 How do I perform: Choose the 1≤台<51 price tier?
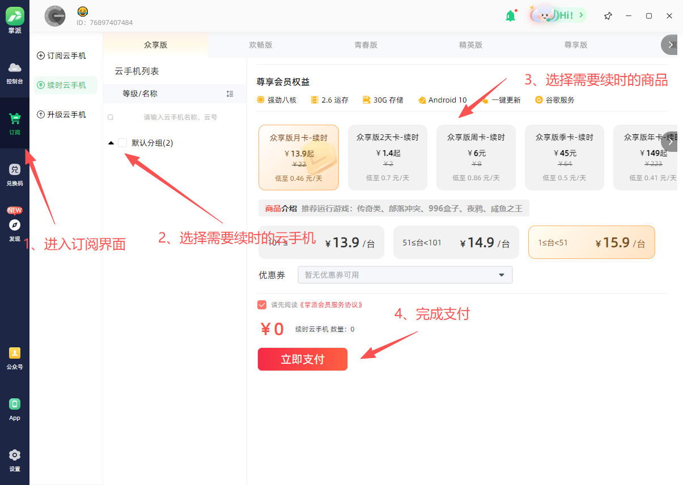pyautogui.click(x=592, y=242)
